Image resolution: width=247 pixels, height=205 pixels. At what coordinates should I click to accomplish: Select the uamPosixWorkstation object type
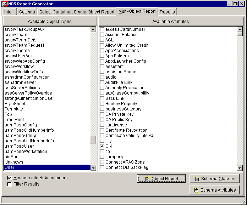(47, 152)
